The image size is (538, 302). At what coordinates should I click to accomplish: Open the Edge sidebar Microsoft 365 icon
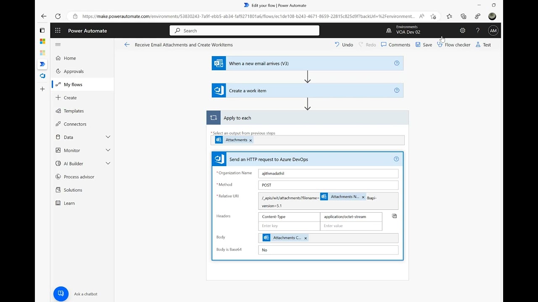coord(42,41)
